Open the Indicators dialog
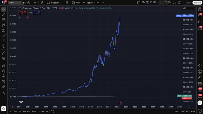 (53, 3)
